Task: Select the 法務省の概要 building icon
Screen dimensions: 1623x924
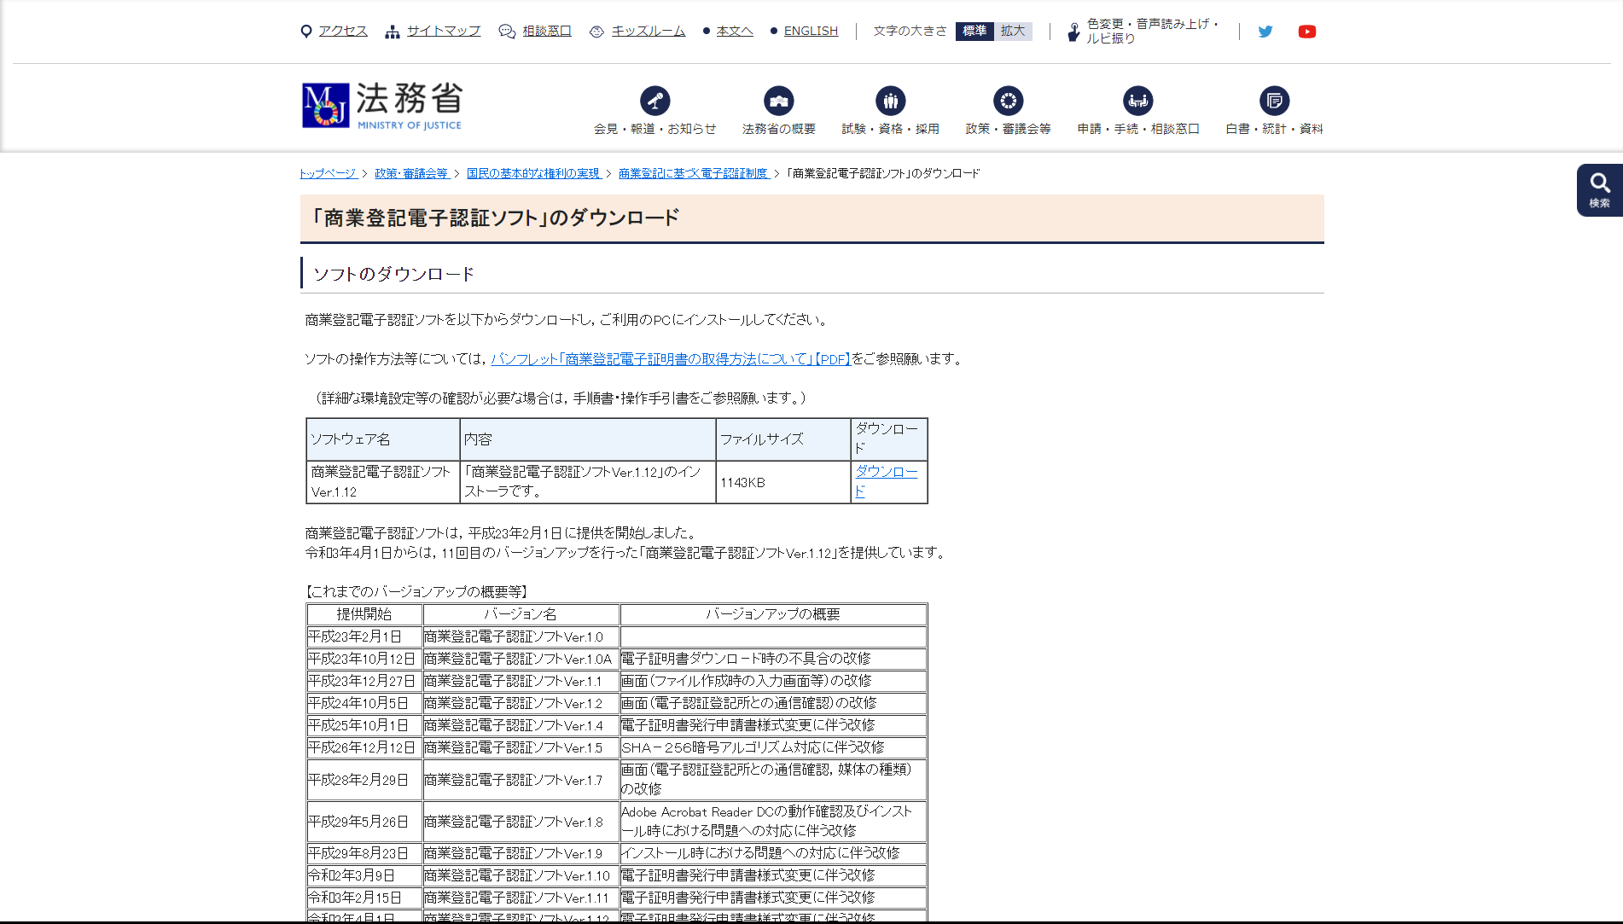Action: [778, 102]
